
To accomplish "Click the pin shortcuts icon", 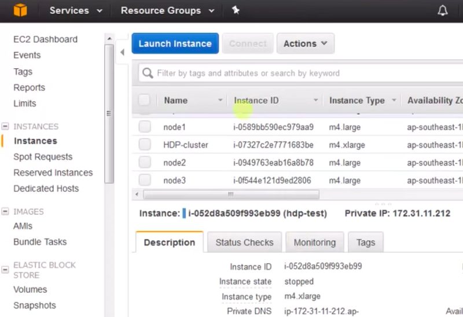I will [x=236, y=10].
